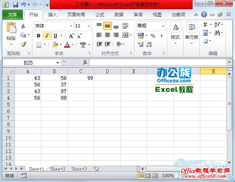Open Excel Help question mark

coord(204,15)
